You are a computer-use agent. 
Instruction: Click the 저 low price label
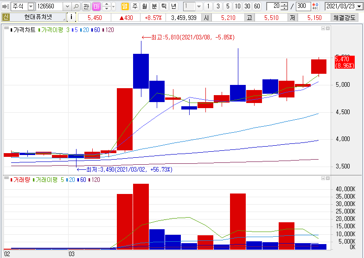tap(293, 18)
